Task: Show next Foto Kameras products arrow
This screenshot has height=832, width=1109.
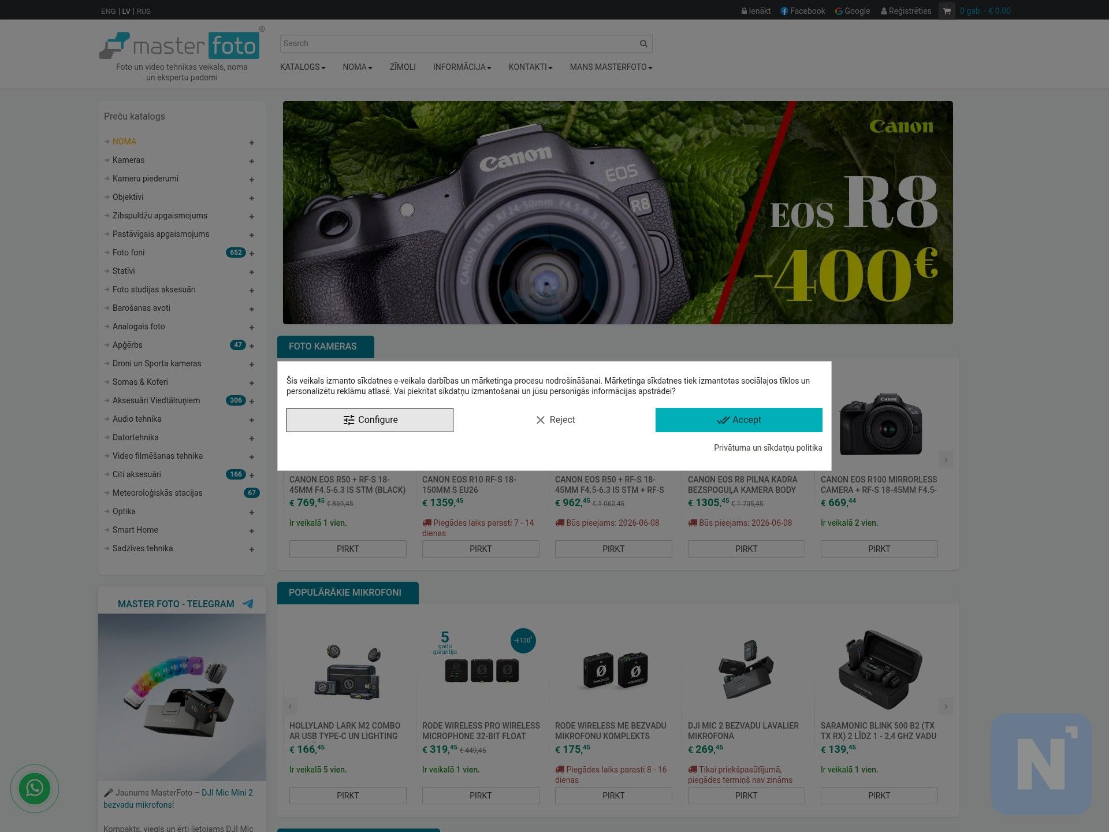Action: tap(946, 460)
